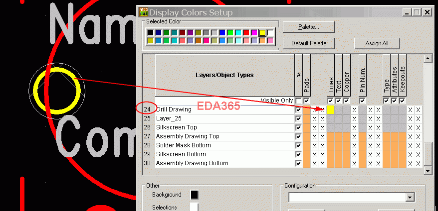Click gray Lines cell of Layer_25 row
This screenshot has height=211, width=438.
[330, 118]
